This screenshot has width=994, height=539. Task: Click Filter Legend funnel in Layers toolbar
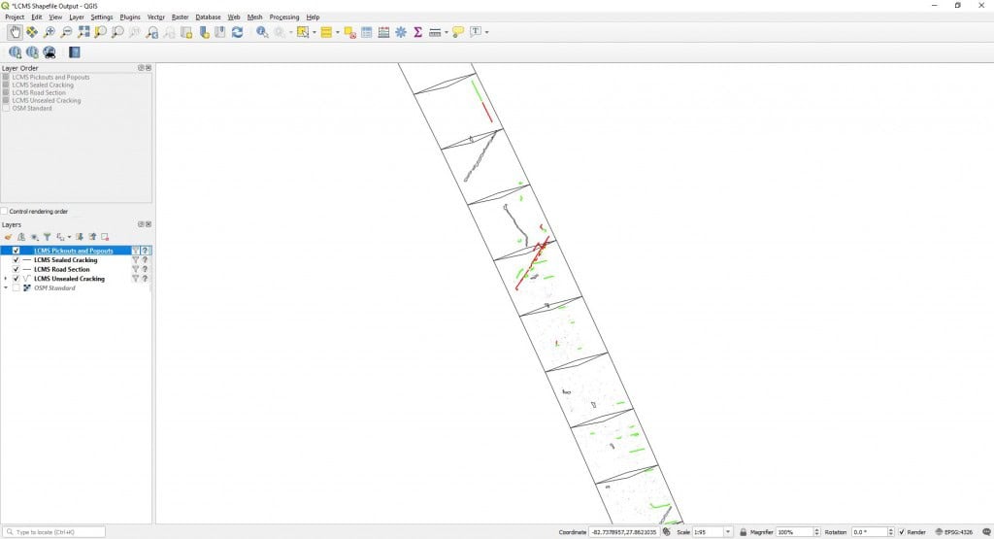tap(47, 237)
